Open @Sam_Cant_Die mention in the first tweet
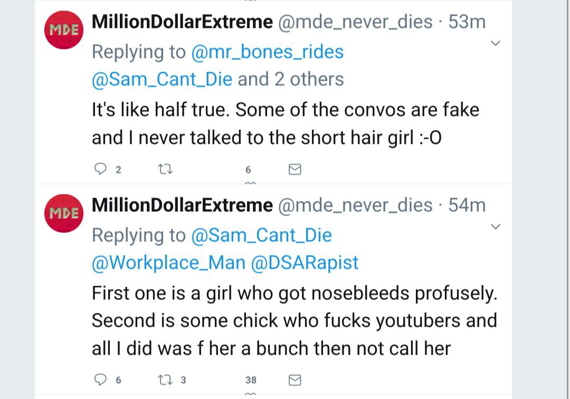The height and width of the screenshot is (399, 570). pyautogui.click(x=162, y=79)
